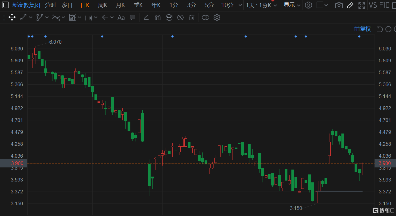Click the 前复权 adjustment link

coord(362,29)
